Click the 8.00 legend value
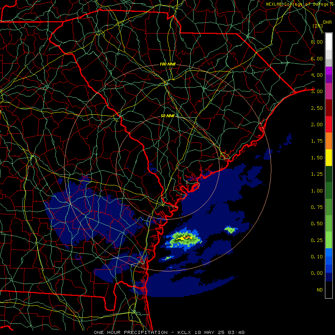This screenshot has width=335, height=335. coord(317,42)
